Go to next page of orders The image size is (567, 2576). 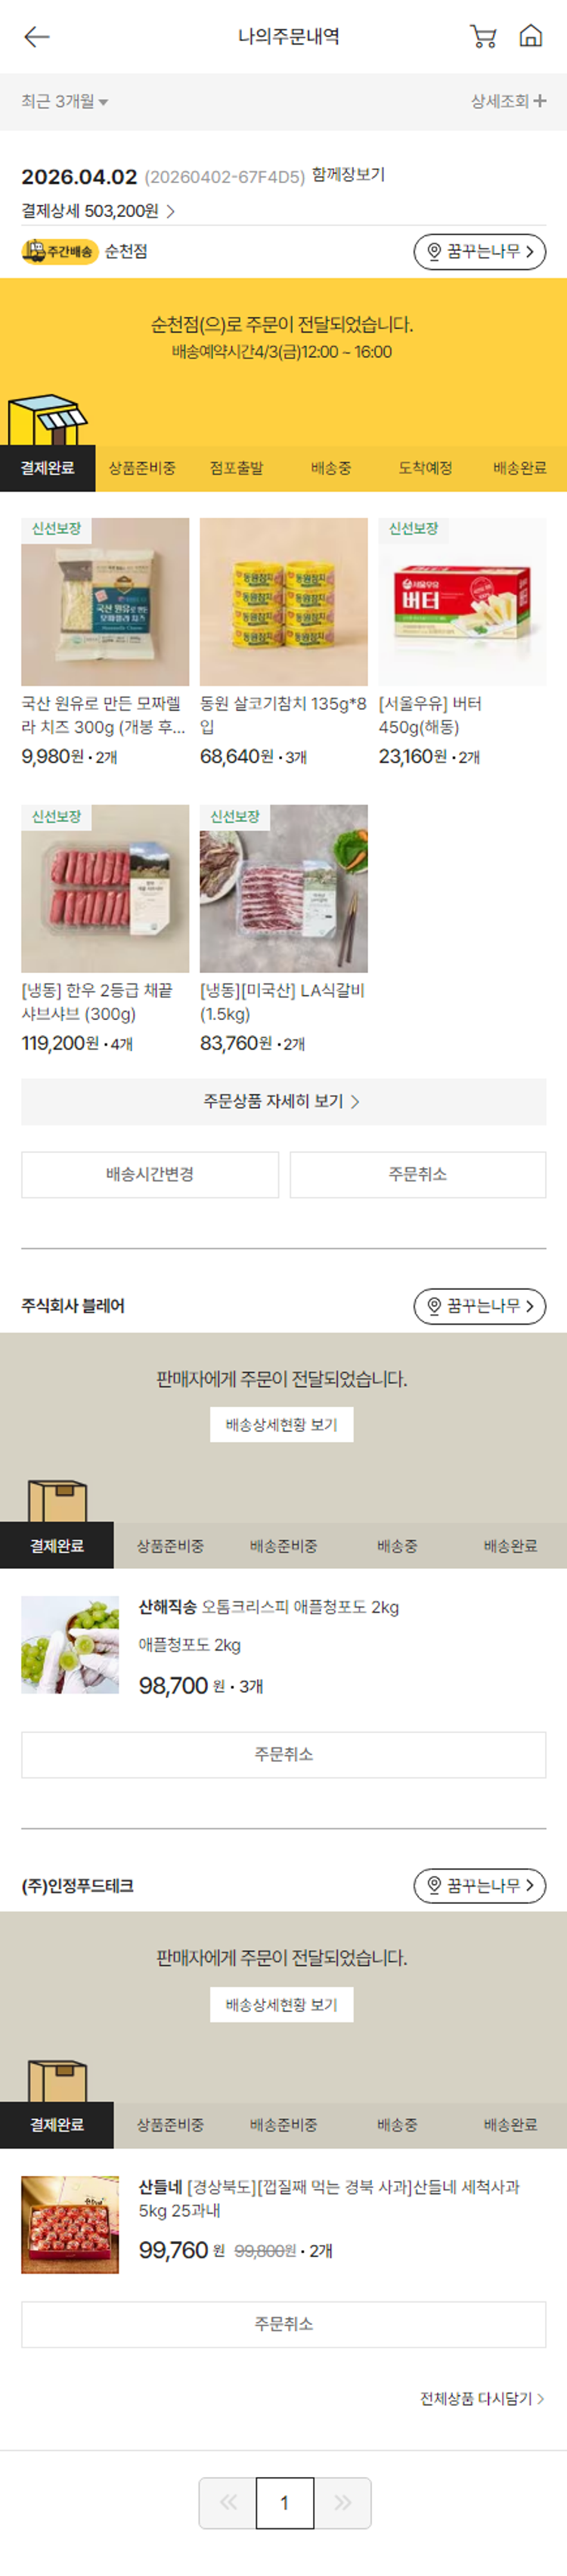click(x=343, y=2502)
